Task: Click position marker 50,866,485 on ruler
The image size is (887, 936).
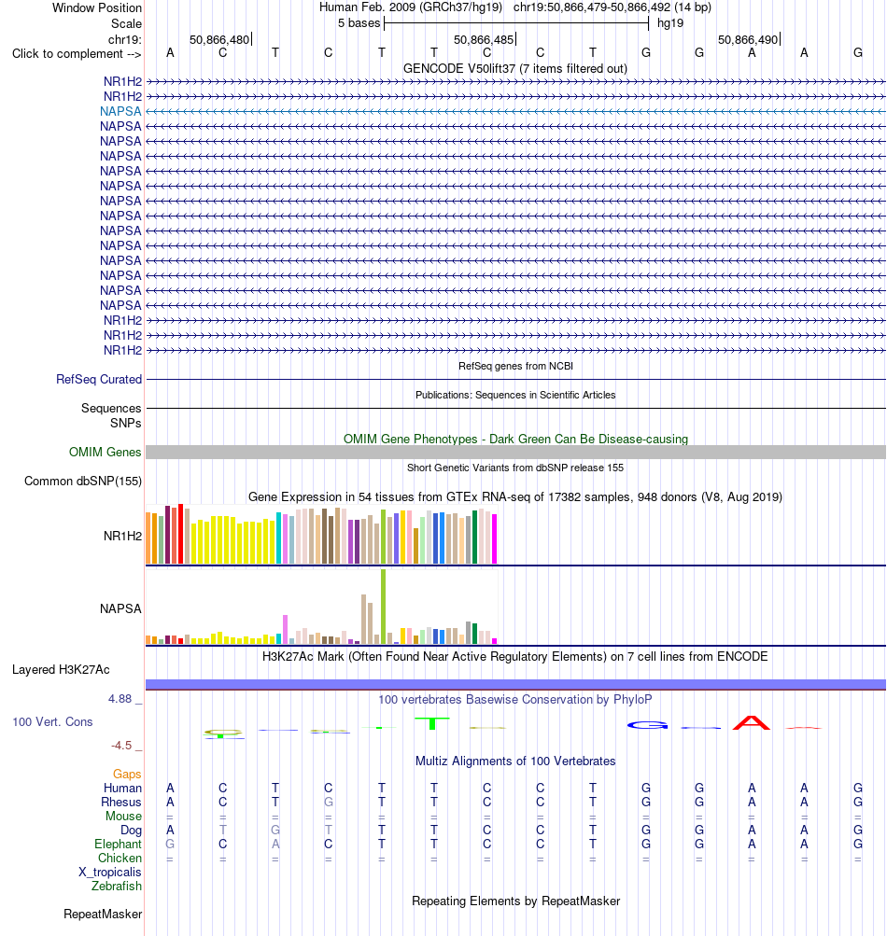Action: pyautogui.click(x=484, y=40)
